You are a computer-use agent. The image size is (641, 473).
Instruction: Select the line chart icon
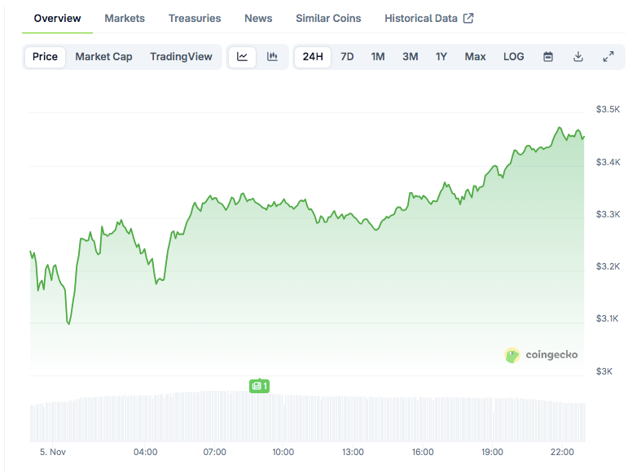point(243,57)
